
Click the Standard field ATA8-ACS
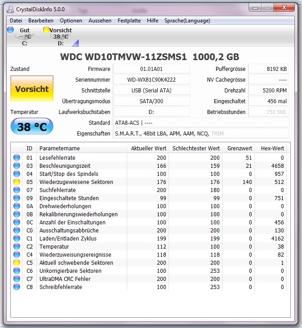pos(201,123)
